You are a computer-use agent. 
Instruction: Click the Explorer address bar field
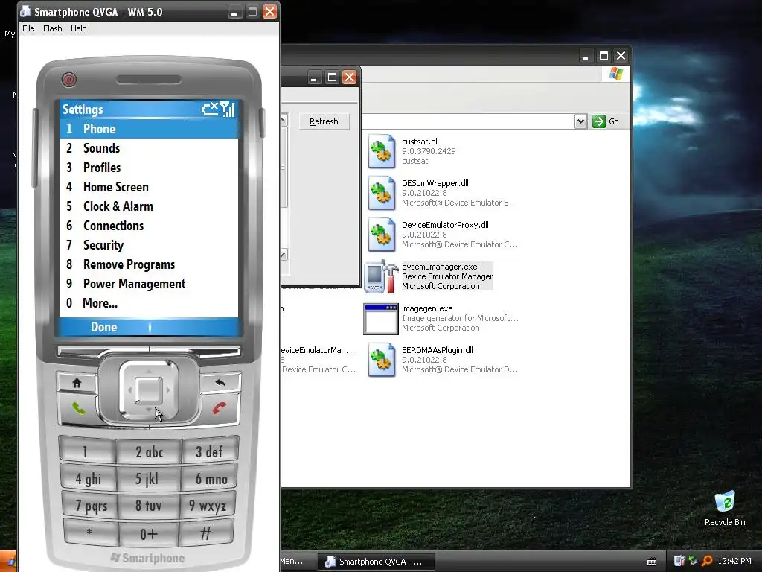tap(467, 121)
